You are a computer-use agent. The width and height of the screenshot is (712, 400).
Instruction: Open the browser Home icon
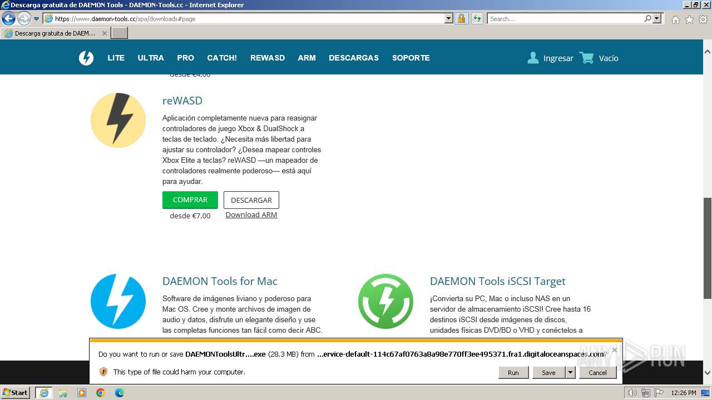pos(675,19)
